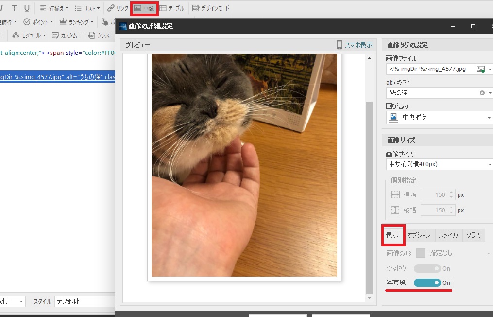Click the preview vertical scrollbar thumb
This screenshot has width=493, height=317.
[370, 198]
